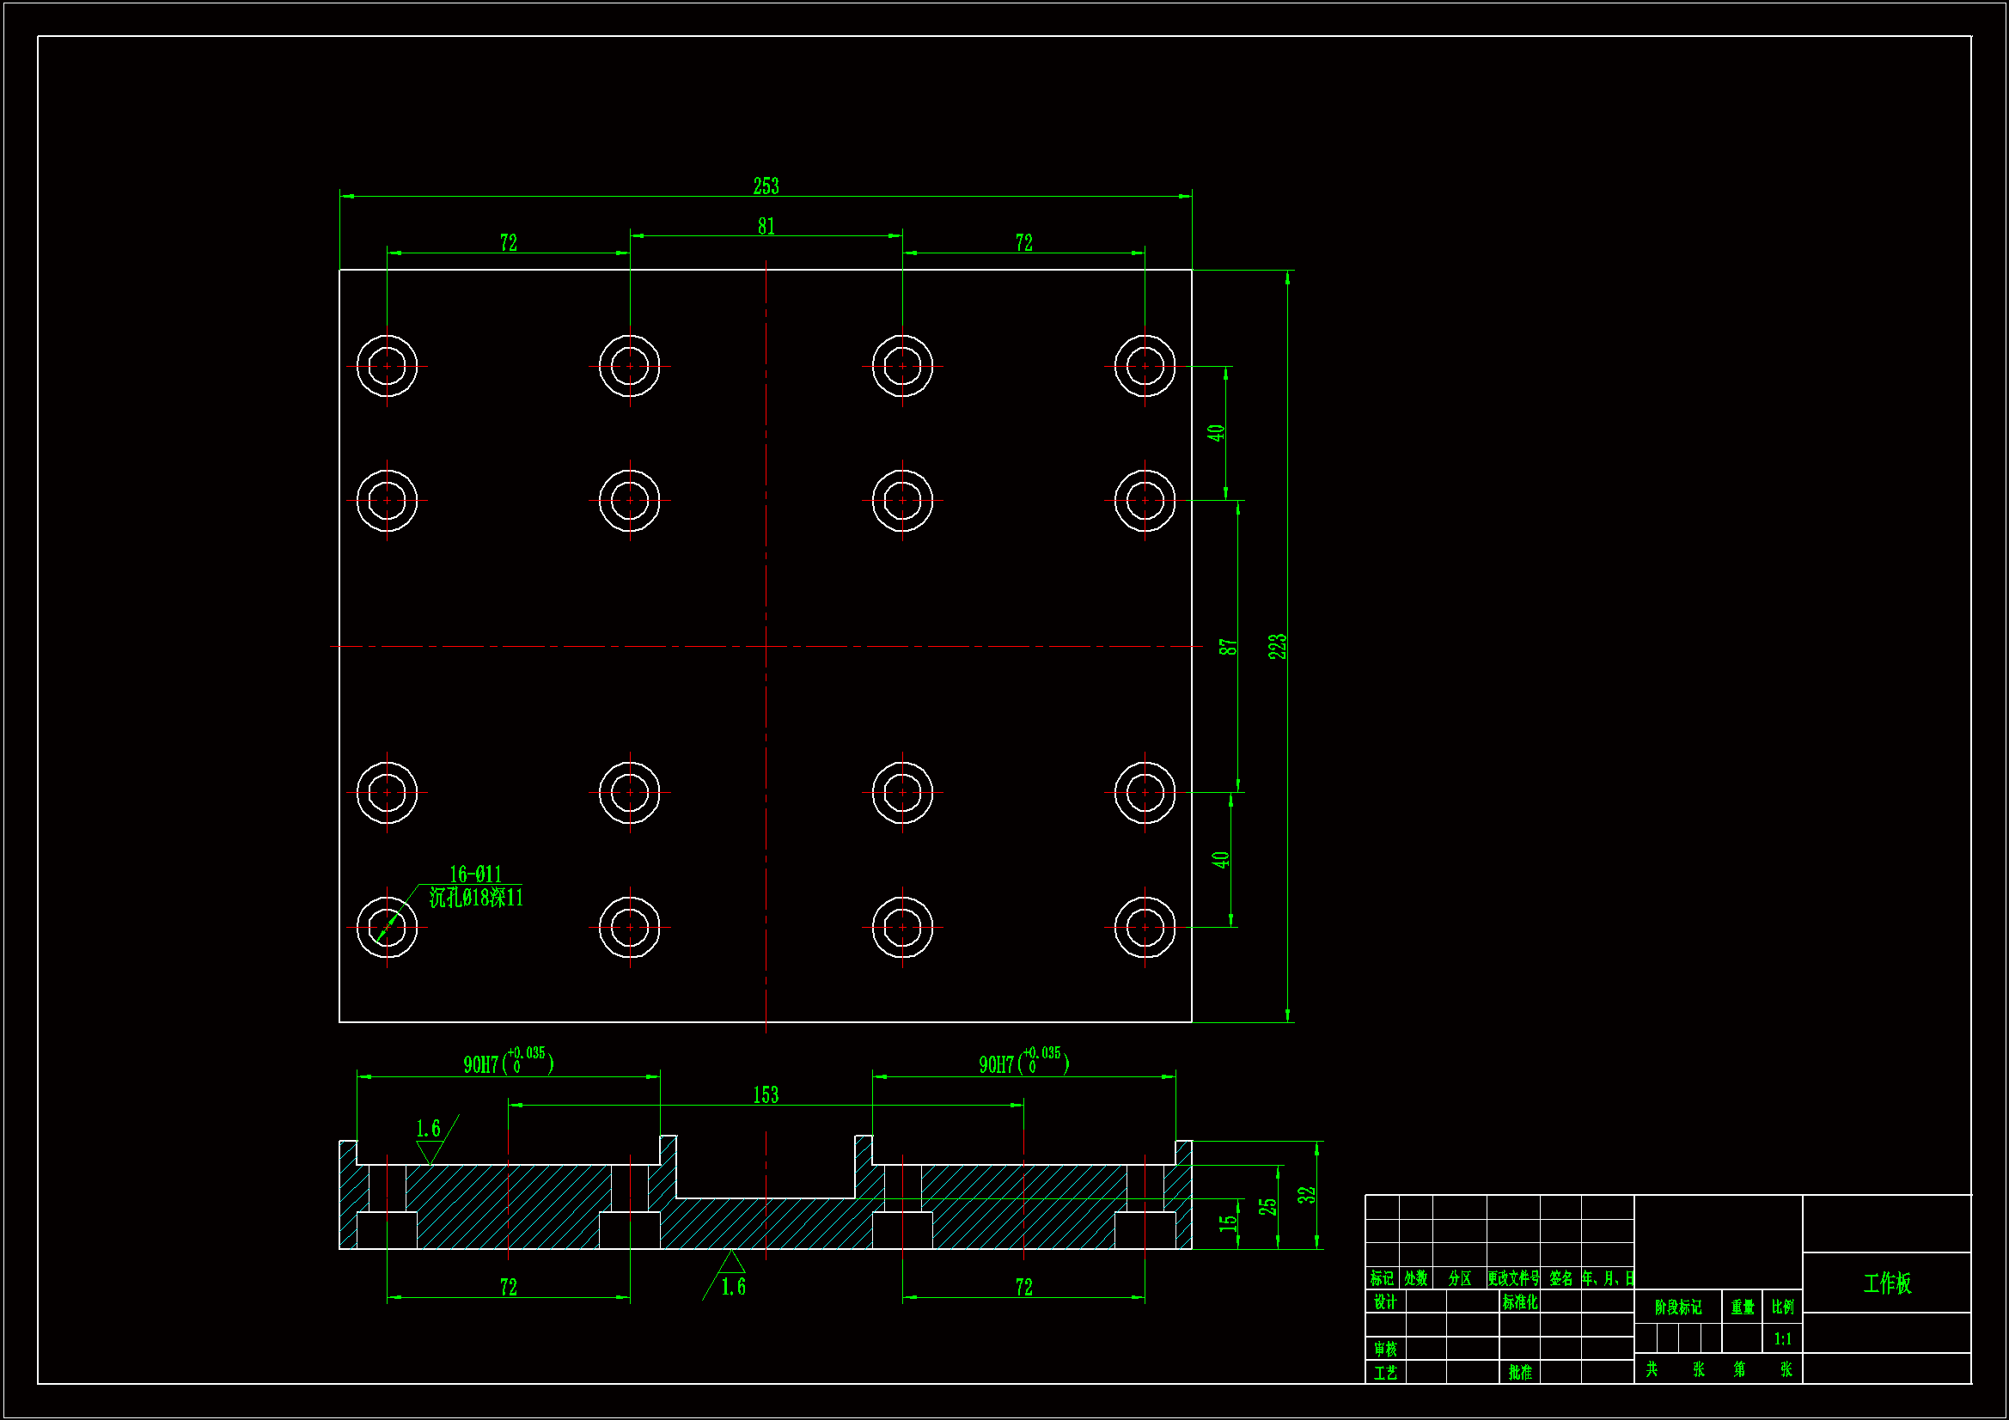Click the 1.6 roughness symbol below section
The width and height of the screenshot is (2009, 1420).
733,1286
